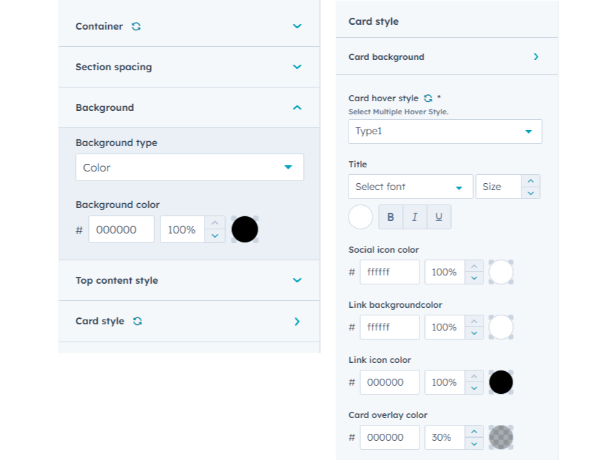The image size is (613, 460).
Task: Toggle Underline formatting for Title
Action: (439, 217)
